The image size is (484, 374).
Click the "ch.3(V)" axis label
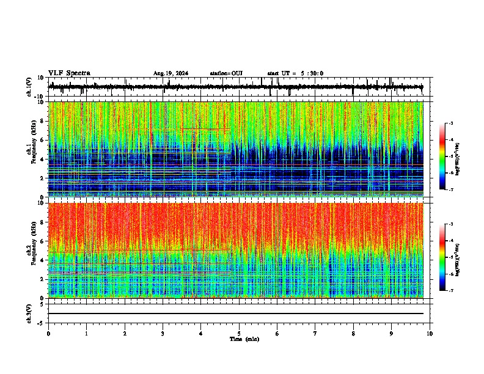(x=29, y=313)
